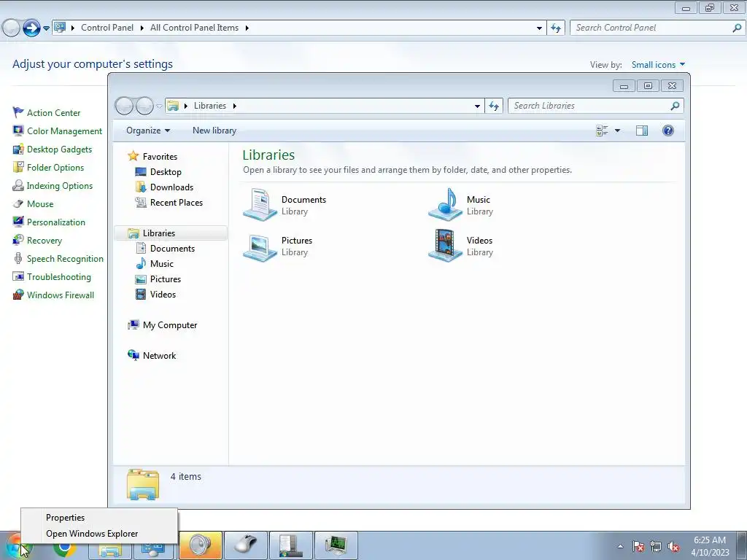Click the Search Control Panel field

click(657, 28)
